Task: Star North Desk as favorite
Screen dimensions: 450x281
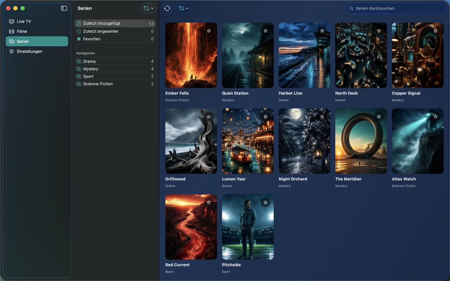Action: (x=379, y=31)
